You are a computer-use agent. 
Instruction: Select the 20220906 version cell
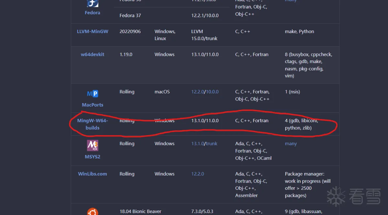[x=130, y=31]
